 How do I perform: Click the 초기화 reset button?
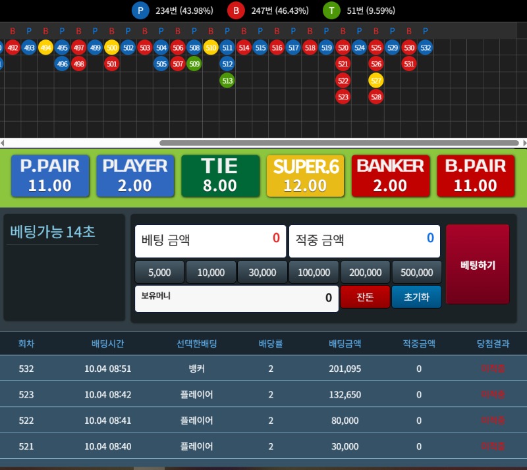(416, 297)
